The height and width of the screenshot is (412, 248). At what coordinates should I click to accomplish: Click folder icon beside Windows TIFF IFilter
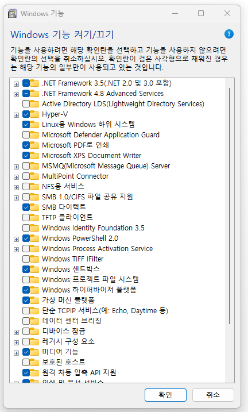pyautogui.click(x=34, y=259)
